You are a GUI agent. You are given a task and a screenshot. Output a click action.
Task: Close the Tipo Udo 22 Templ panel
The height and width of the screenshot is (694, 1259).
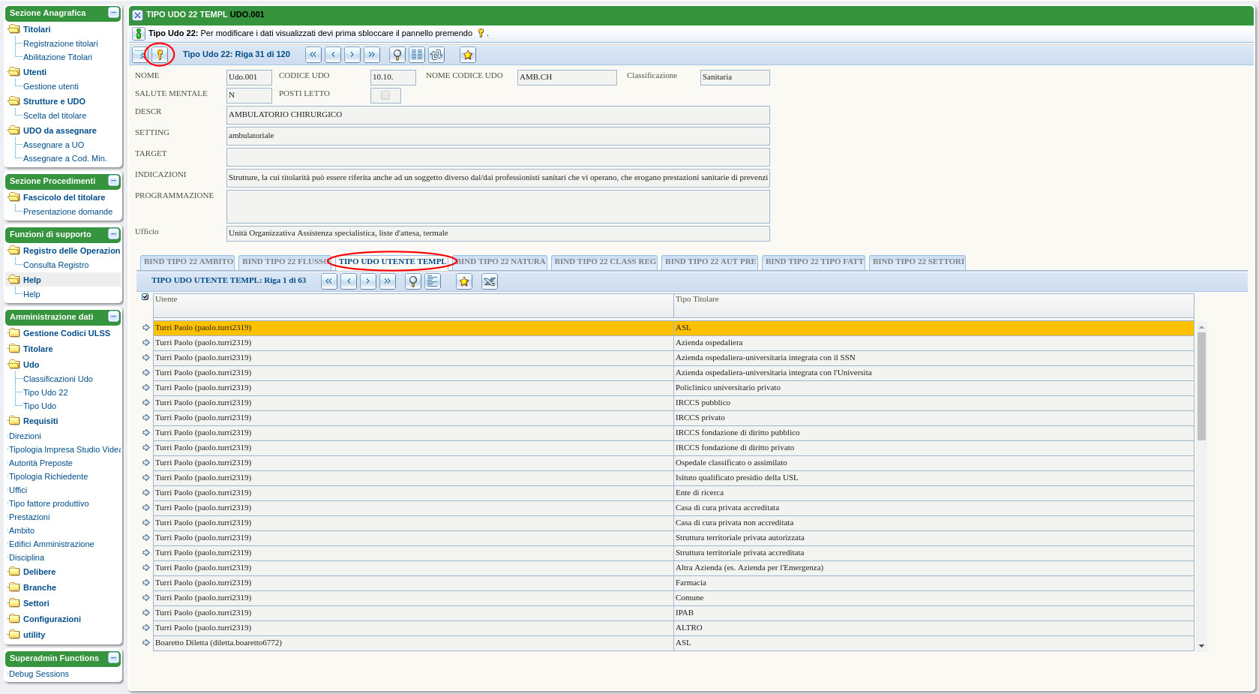[x=137, y=15]
